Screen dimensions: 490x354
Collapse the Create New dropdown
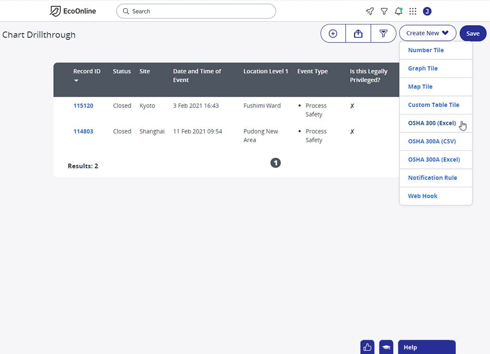pyautogui.click(x=427, y=33)
